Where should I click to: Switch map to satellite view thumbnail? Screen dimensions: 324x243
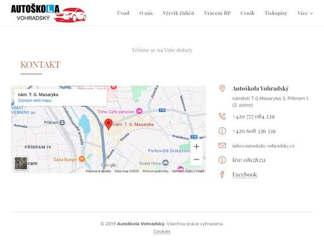(x=21, y=163)
